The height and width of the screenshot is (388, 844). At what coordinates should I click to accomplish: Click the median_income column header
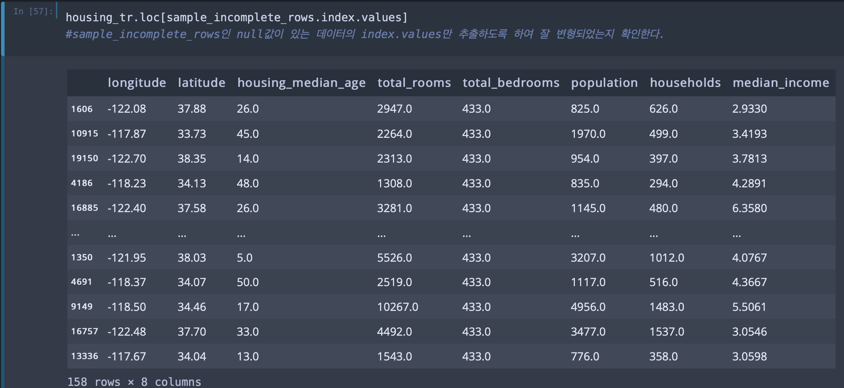(x=780, y=83)
